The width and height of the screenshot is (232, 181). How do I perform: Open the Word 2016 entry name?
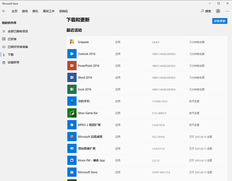pyautogui.click(x=85, y=78)
